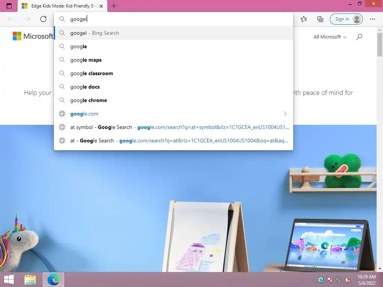This screenshot has height=287, width=383.
Task: Click the green tray application icon
Action: 321,280
